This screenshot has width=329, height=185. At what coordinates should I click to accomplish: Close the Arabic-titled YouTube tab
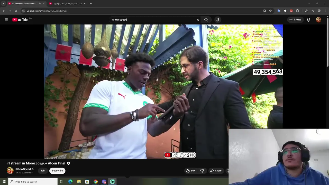point(85,3)
